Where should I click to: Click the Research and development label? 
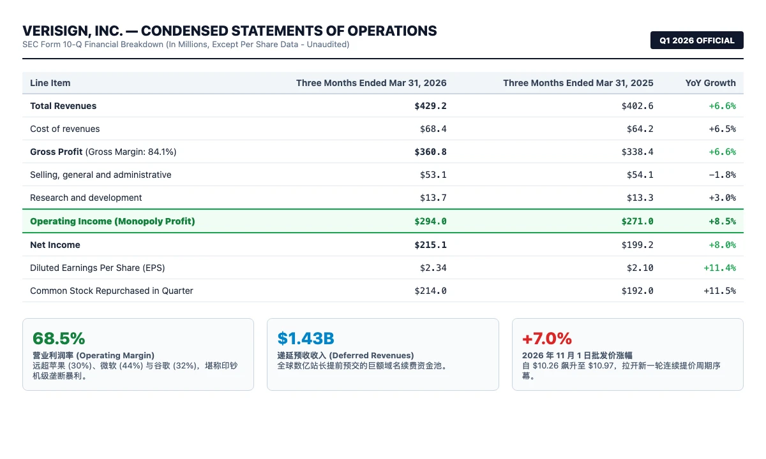tap(86, 198)
